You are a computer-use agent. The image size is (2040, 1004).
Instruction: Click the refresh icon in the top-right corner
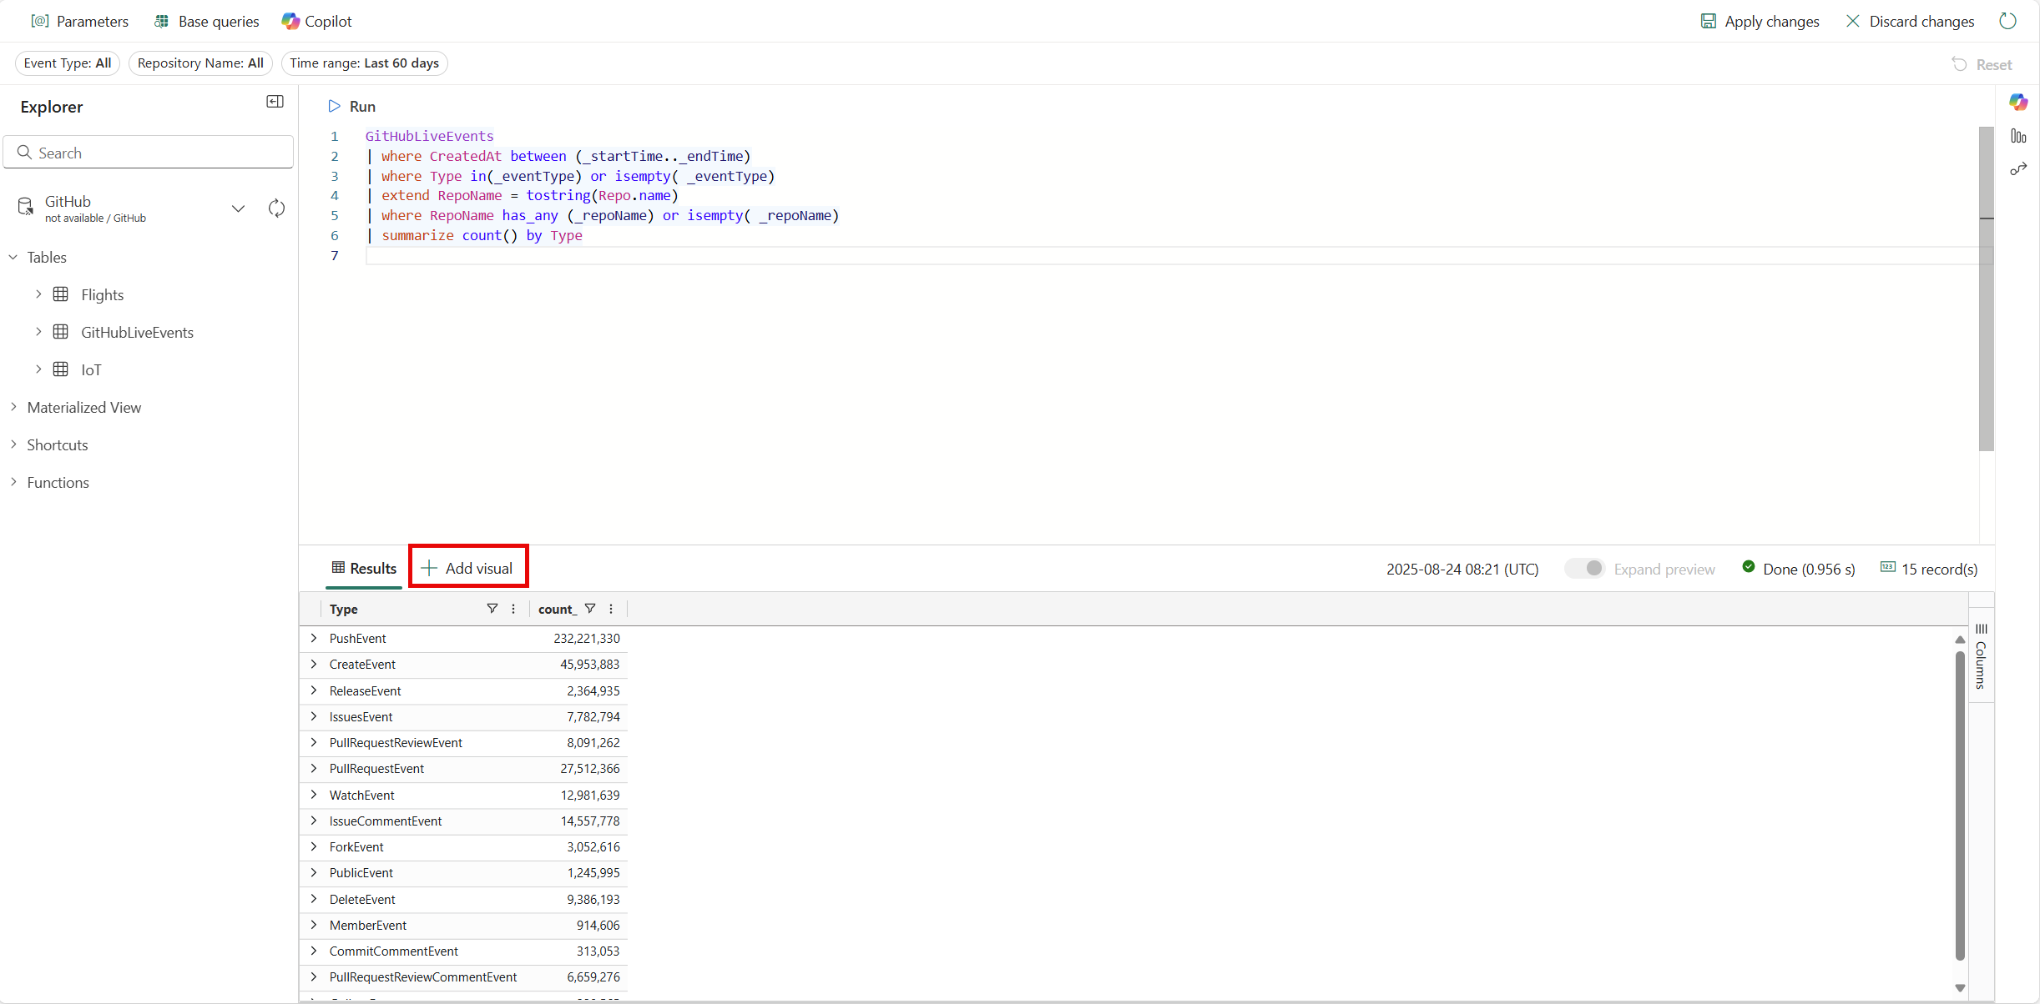2008,21
